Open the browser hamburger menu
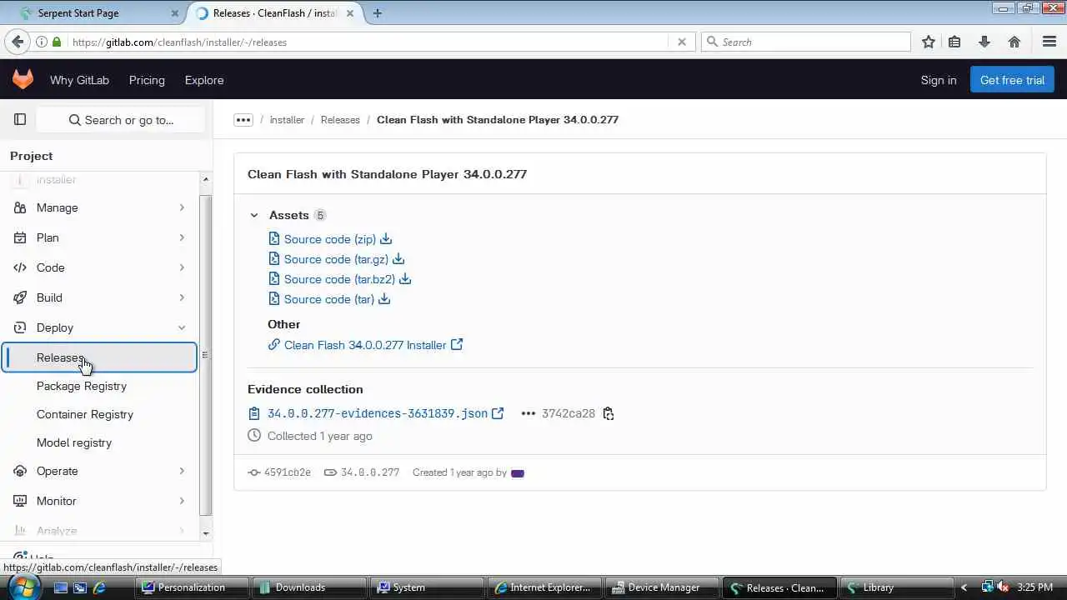Viewport: 1067px width, 600px height. (x=1049, y=42)
